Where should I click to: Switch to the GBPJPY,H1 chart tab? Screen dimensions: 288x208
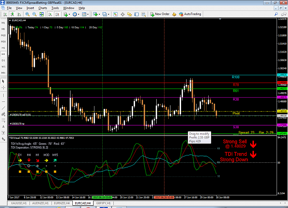[103, 203]
